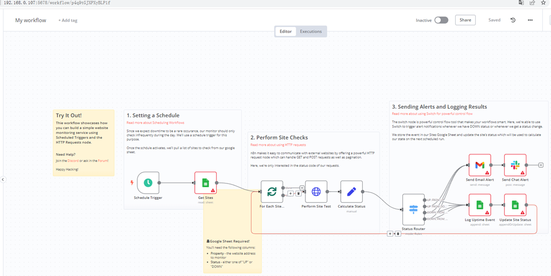Click the warning triangle on Send Chat Alert
The width and height of the screenshot is (551, 276).
(522, 173)
